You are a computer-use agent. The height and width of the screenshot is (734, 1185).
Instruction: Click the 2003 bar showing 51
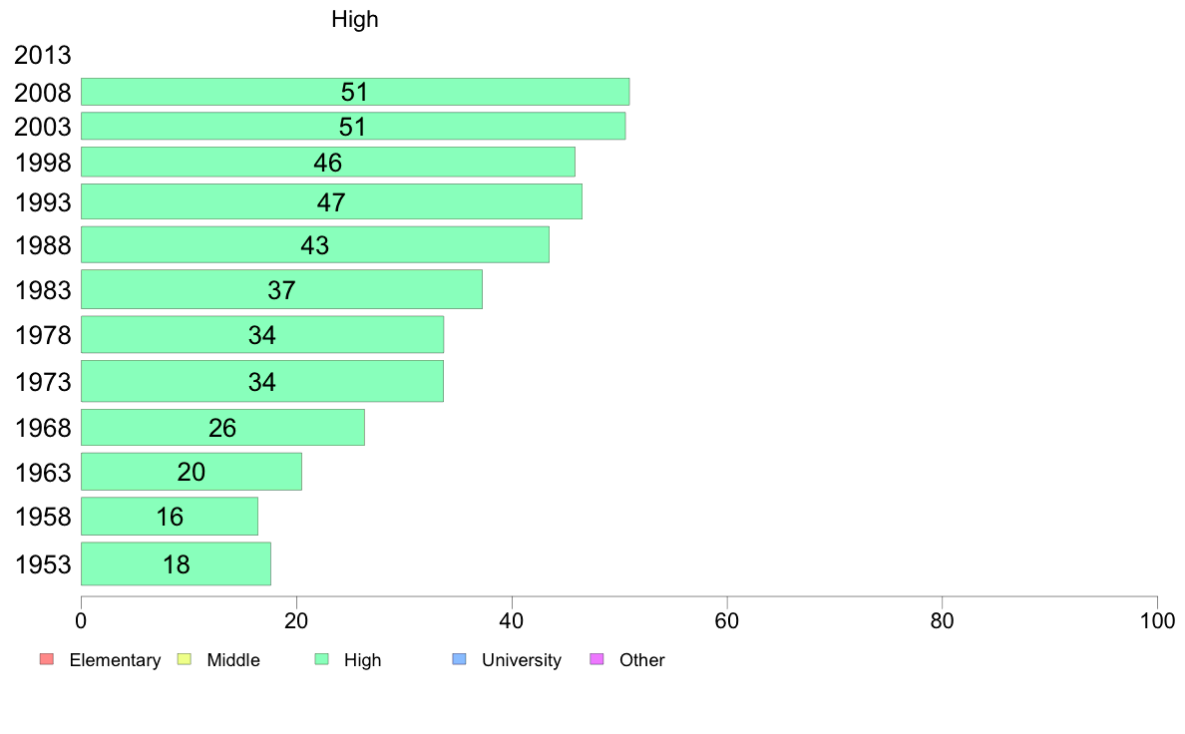tap(353, 127)
